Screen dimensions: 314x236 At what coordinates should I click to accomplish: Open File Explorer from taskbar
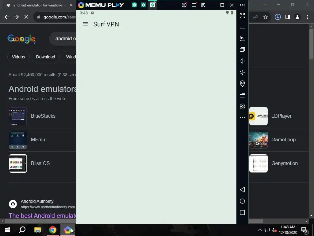pyautogui.click(x=37, y=230)
